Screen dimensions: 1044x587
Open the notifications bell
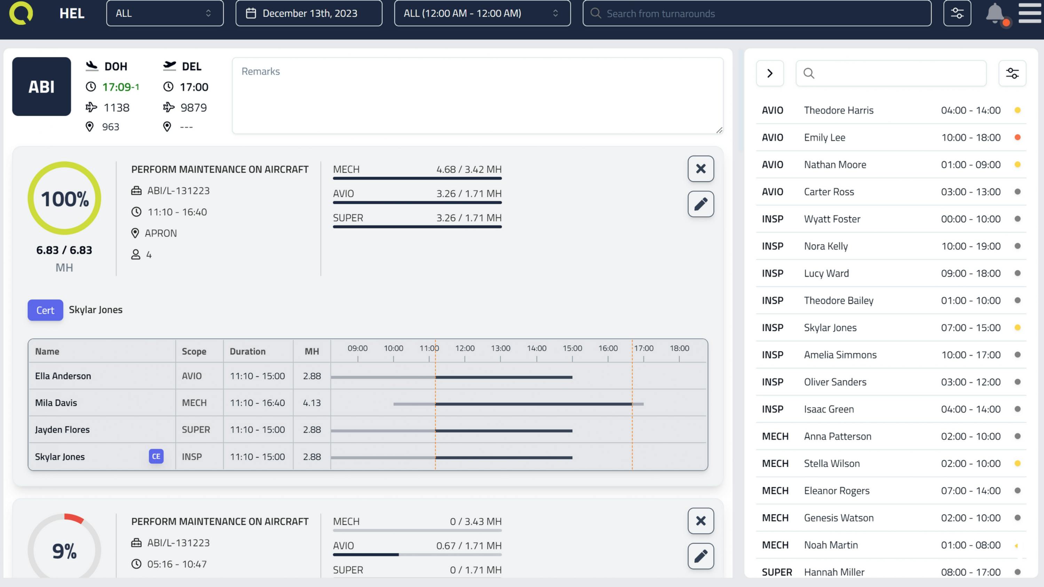pyautogui.click(x=995, y=13)
